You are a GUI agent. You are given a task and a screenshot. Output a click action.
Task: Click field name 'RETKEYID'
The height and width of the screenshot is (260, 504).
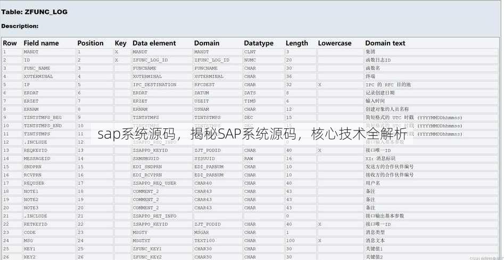(x=35, y=224)
